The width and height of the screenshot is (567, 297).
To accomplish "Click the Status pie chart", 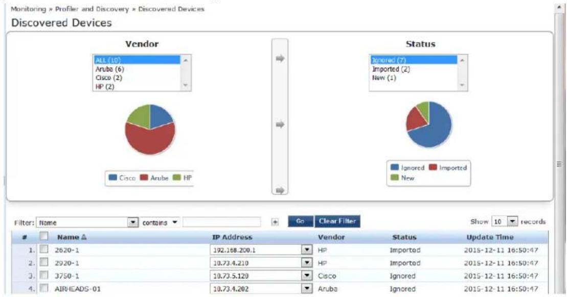I will pyautogui.click(x=429, y=125).
